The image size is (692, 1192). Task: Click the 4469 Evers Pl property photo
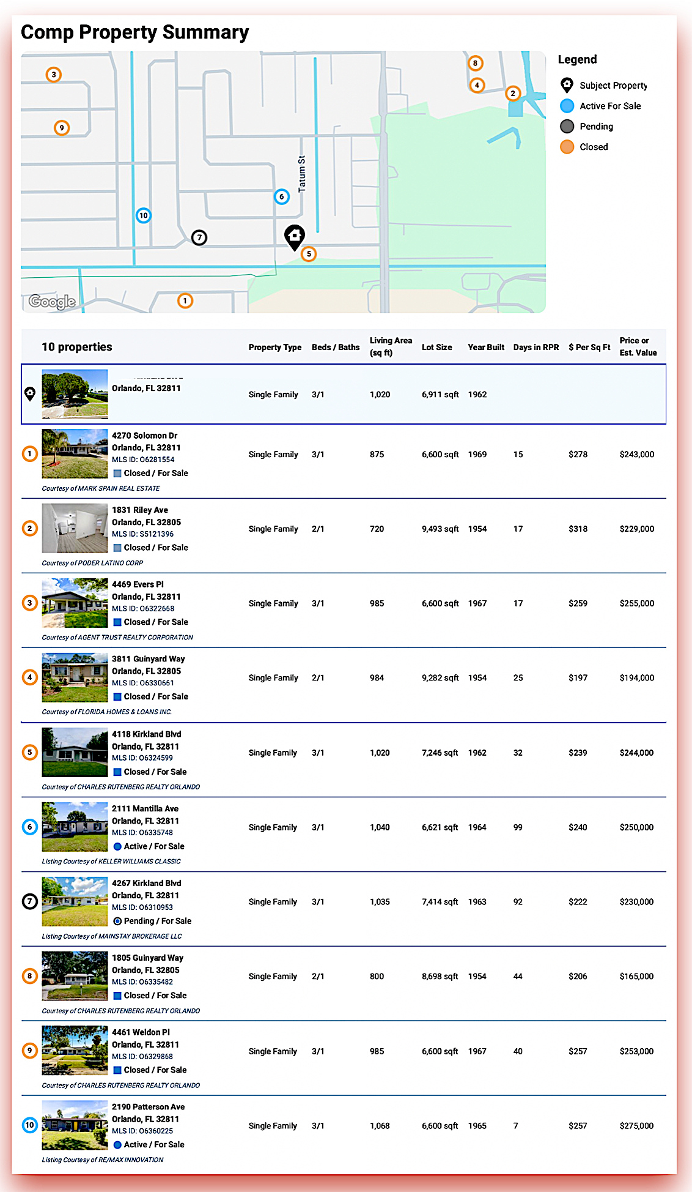click(x=75, y=603)
